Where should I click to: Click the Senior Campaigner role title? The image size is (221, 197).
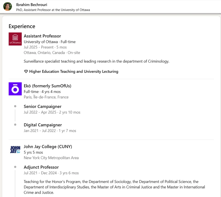coord(43,107)
